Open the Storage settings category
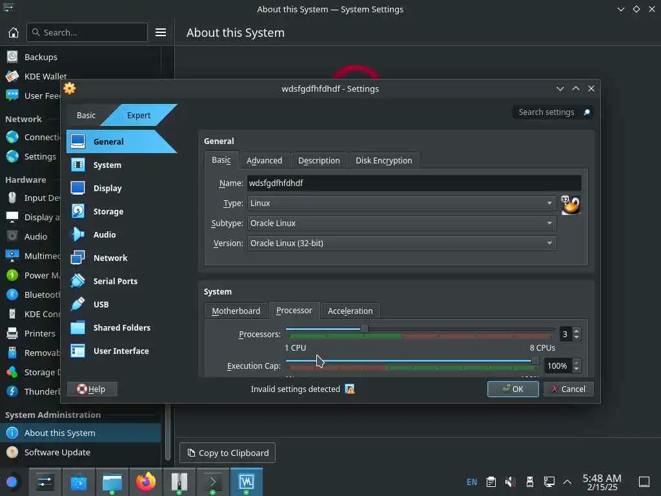The width and height of the screenshot is (661, 496). click(x=121, y=211)
